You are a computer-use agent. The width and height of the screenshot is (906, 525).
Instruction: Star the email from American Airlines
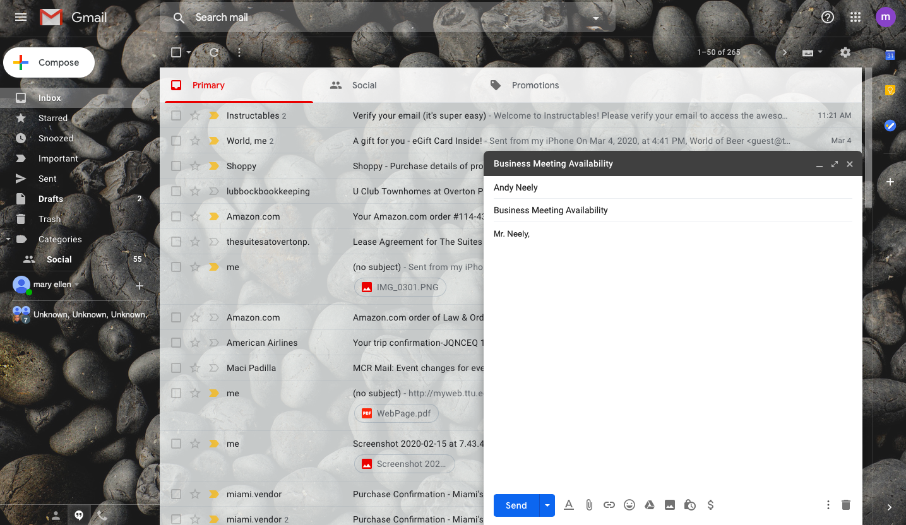click(194, 343)
